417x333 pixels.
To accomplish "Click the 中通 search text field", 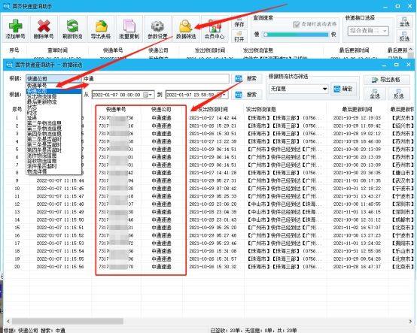I will click(156, 79).
